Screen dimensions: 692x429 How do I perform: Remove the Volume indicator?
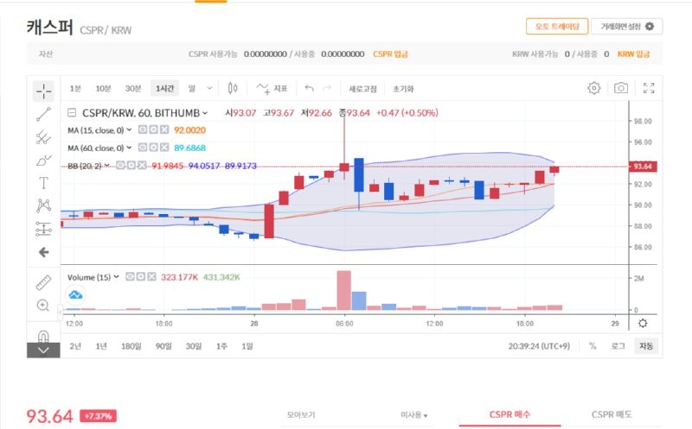[x=151, y=276]
